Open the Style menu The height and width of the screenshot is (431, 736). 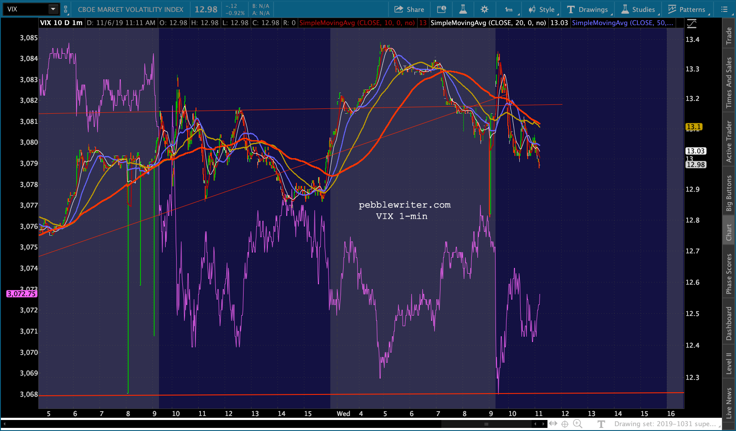pyautogui.click(x=542, y=9)
